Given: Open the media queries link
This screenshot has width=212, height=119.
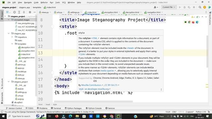Looking at the screenshot, I should [108, 70].
